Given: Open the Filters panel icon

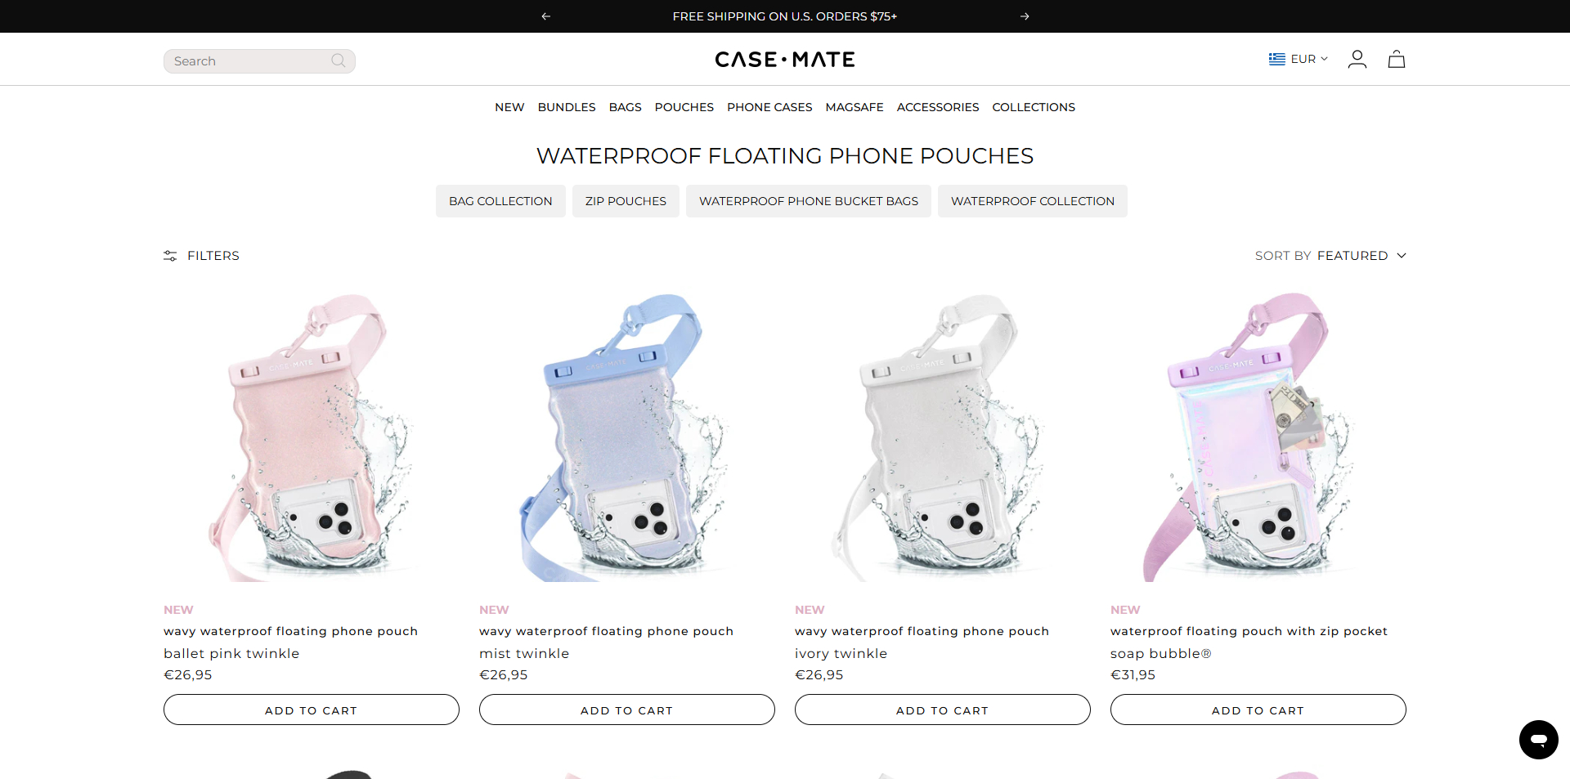Looking at the screenshot, I should 170,256.
